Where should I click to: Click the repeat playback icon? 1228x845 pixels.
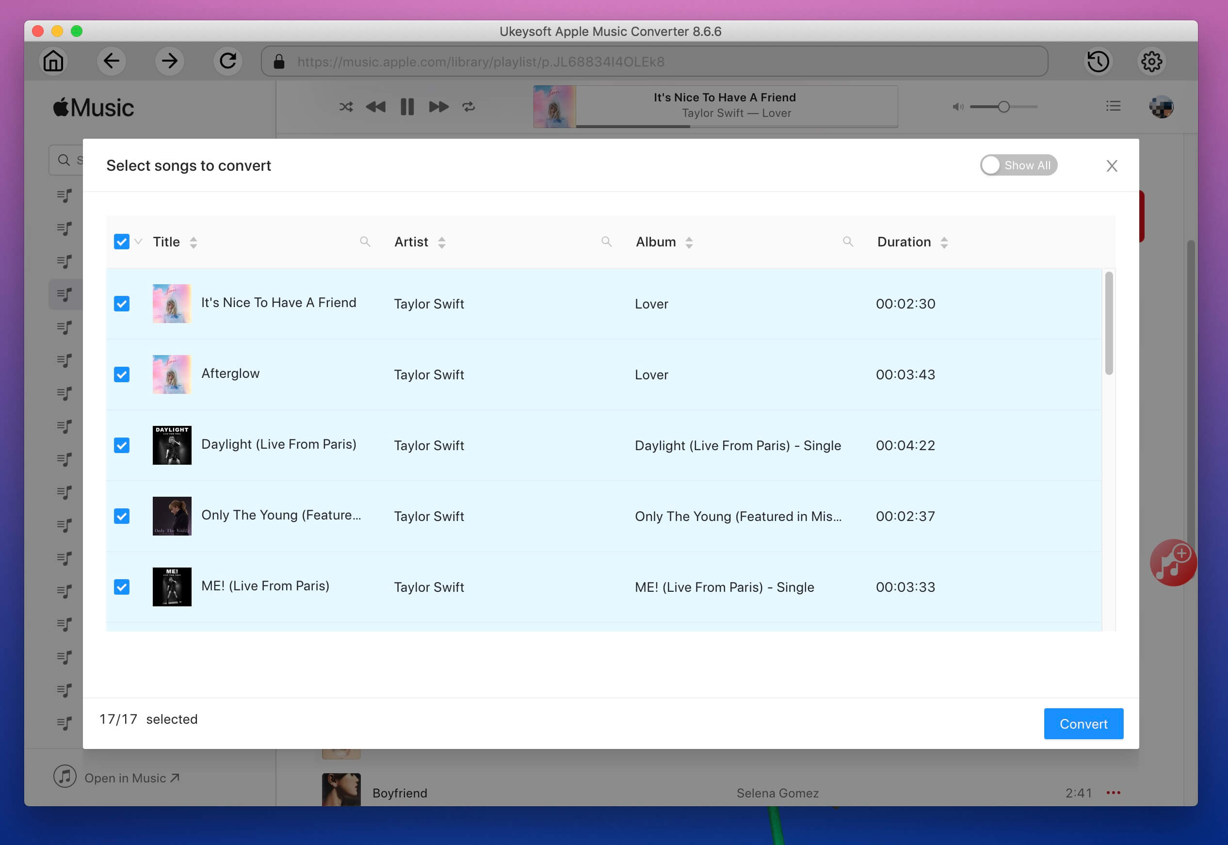tap(469, 106)
